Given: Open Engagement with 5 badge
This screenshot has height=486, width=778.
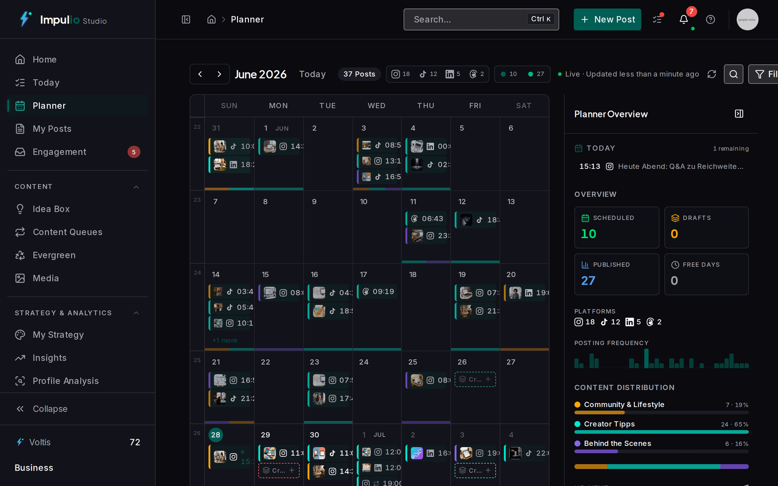Looking at the screenshot, I should [77, 152].
